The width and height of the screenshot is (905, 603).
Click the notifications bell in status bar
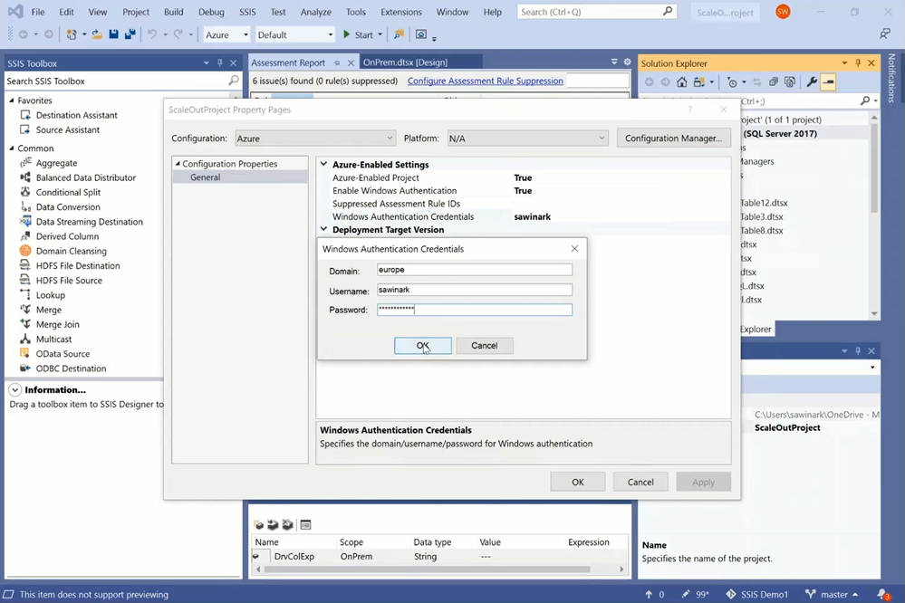tap(882, 594)
